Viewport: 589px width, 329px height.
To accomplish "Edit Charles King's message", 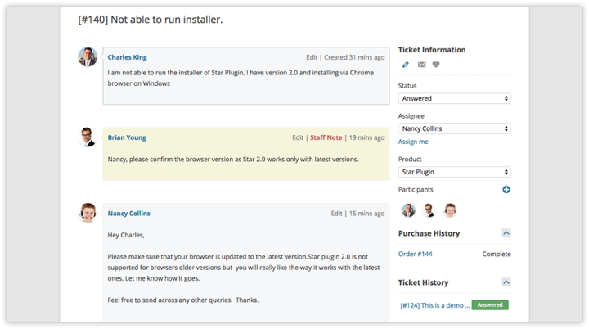I will [312, 57].
